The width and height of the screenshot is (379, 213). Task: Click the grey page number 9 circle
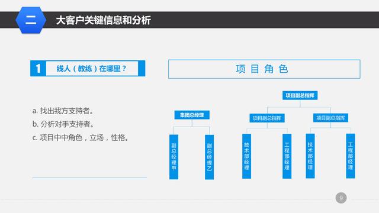click(341, 198)
